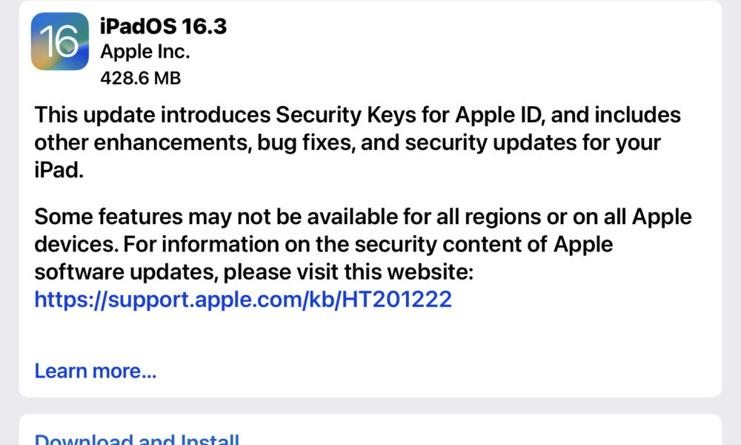Click the "Some features may not be available" line
741x445 pixels.
pyautogui.click(x=363, y=217)
